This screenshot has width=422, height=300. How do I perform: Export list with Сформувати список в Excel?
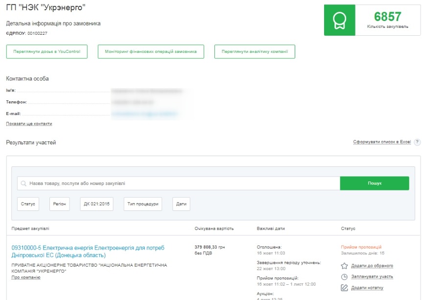pos(382,142)
